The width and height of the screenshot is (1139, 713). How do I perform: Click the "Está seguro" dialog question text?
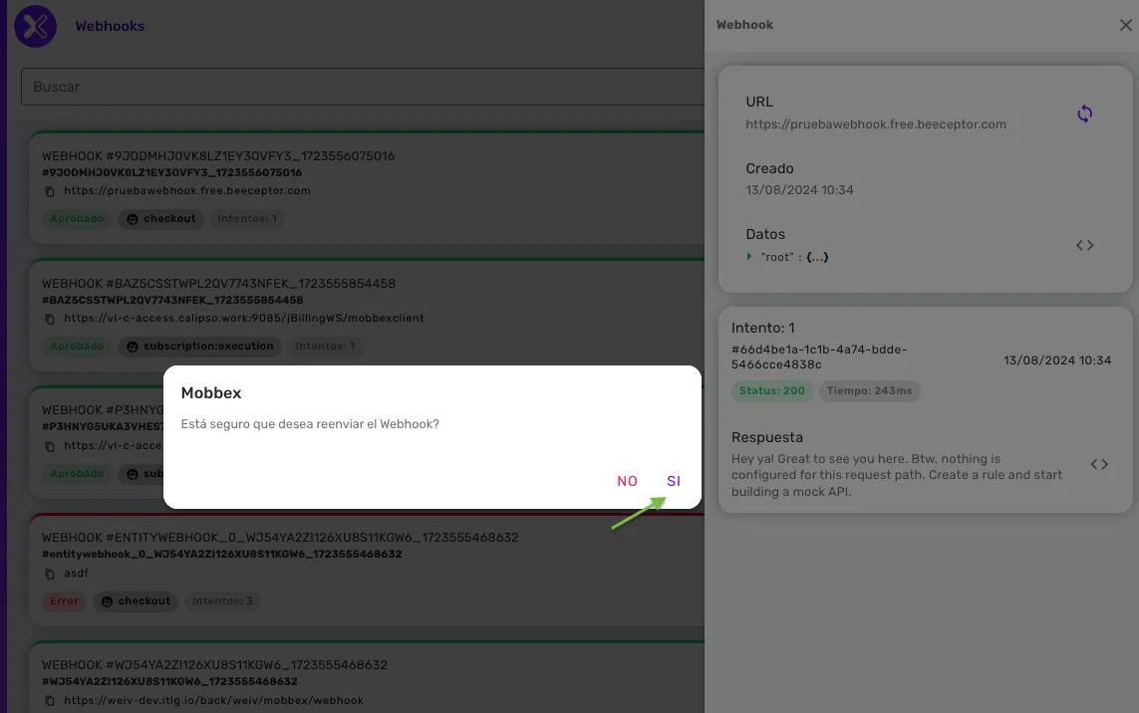click(310, 424)
